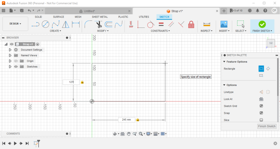This screenshot has height=149, width=280.
Task: Select the Fillet tool in Modify
Action: coord(88,25)
